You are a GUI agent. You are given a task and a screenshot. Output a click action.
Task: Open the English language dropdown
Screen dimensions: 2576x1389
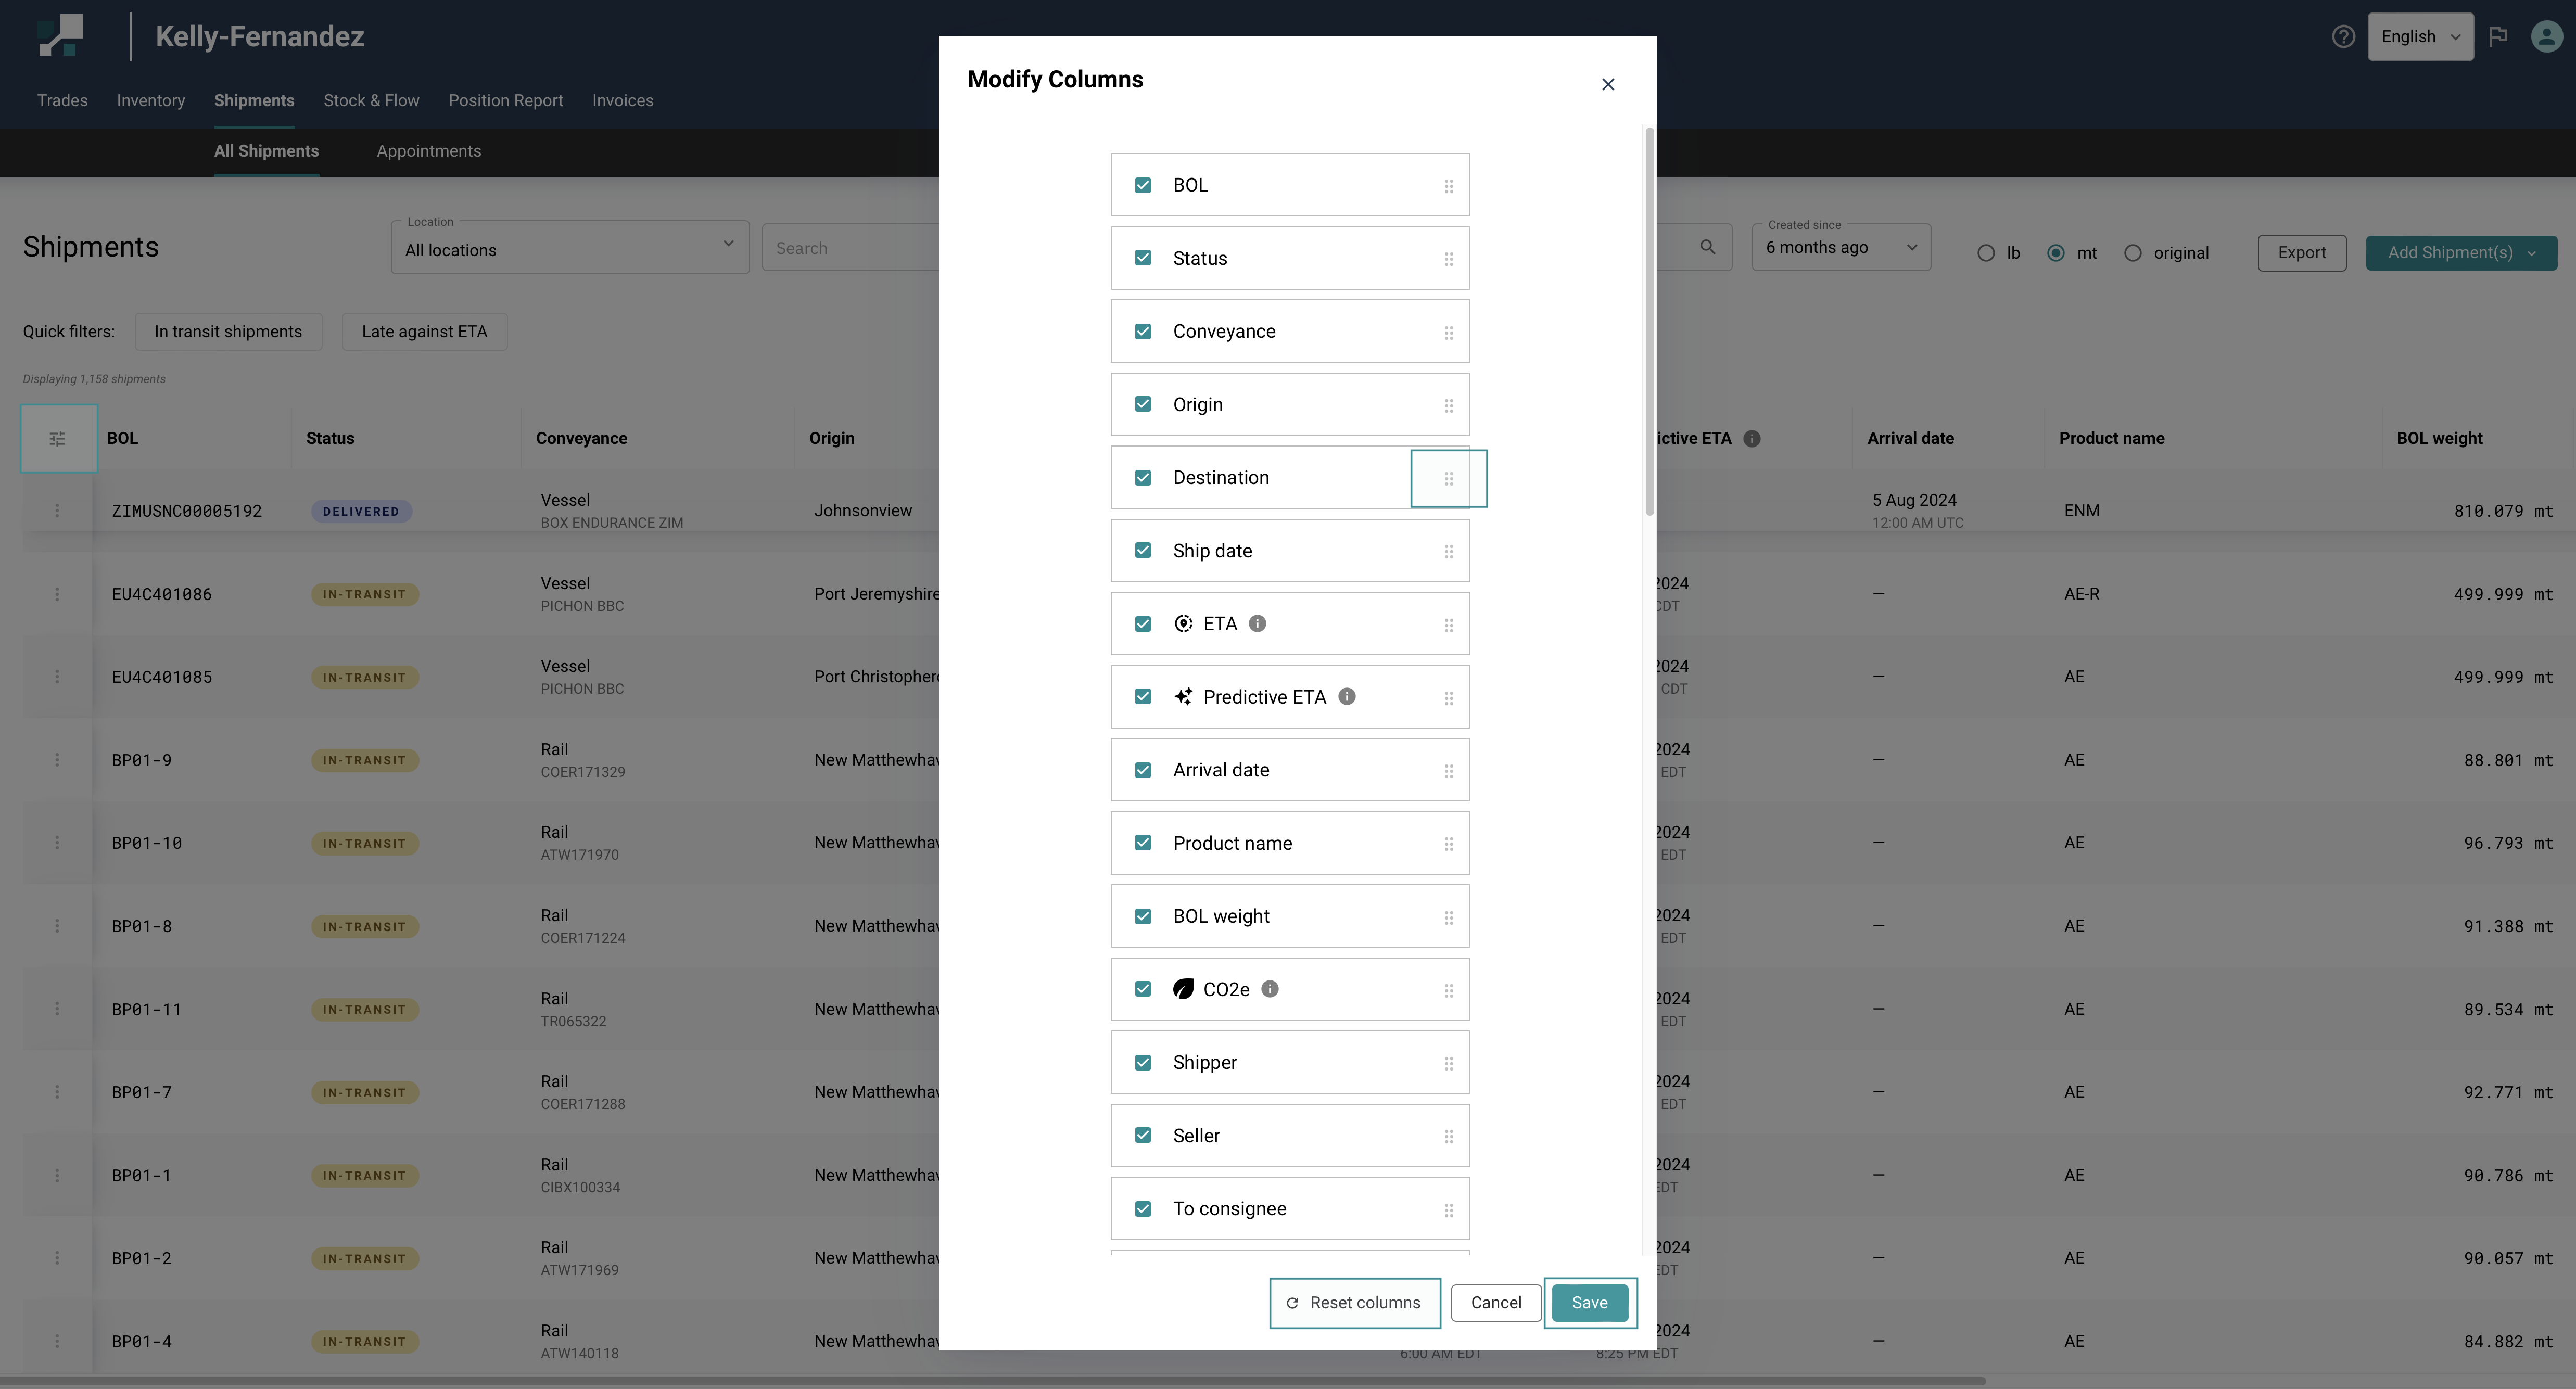coord(2420,37)
